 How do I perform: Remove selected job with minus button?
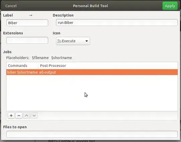[x=19, y=116]
